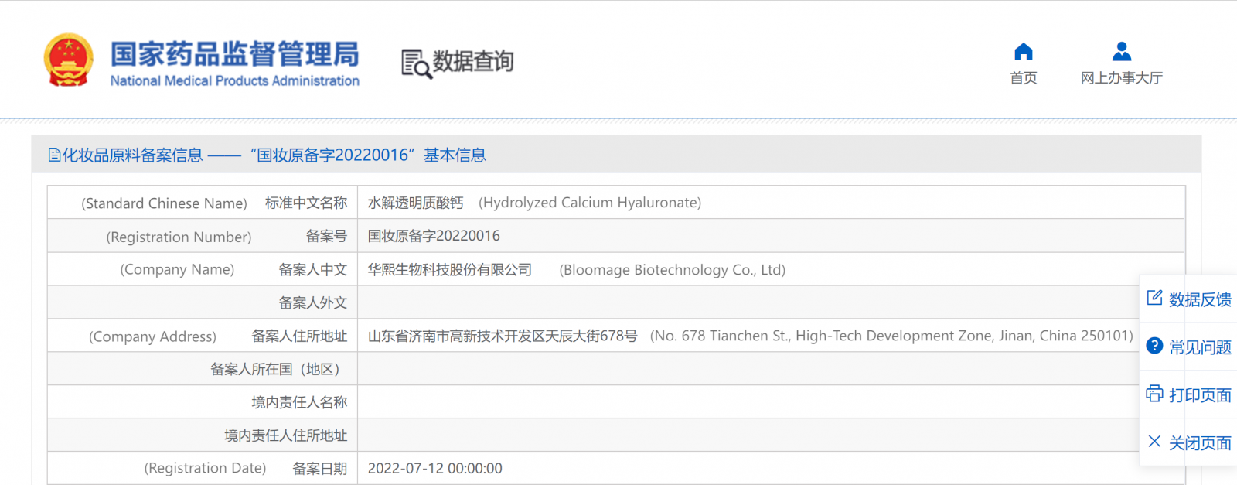Viewport: 1237px width, 485px height.
Task: Click the 境内责任人名称 row label
Action: (x=299, y=402)
